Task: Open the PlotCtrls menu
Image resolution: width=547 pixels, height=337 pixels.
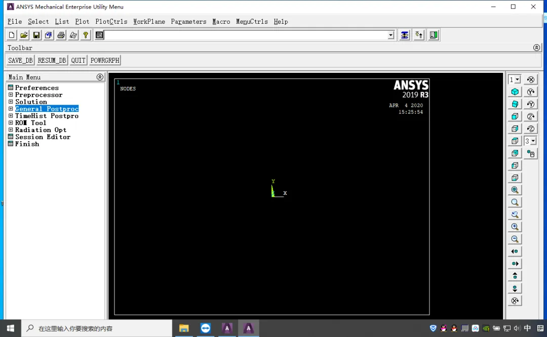Action: click(111, 22)
